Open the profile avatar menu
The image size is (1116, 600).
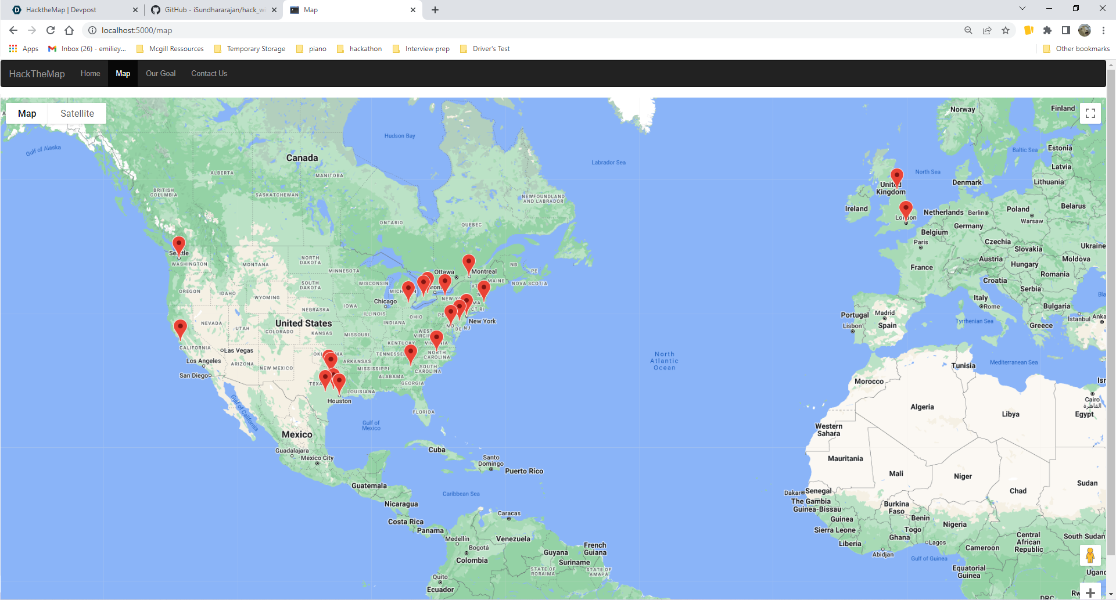(1085, 30)
